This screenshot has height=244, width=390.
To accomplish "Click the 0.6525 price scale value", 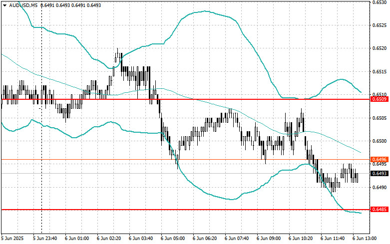I will 380,25.
